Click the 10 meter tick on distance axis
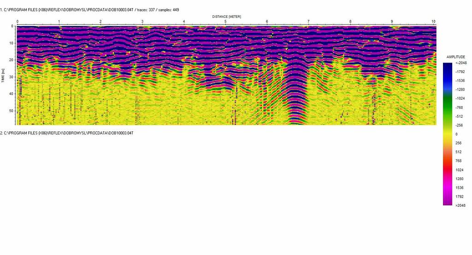 pos(433,22)
